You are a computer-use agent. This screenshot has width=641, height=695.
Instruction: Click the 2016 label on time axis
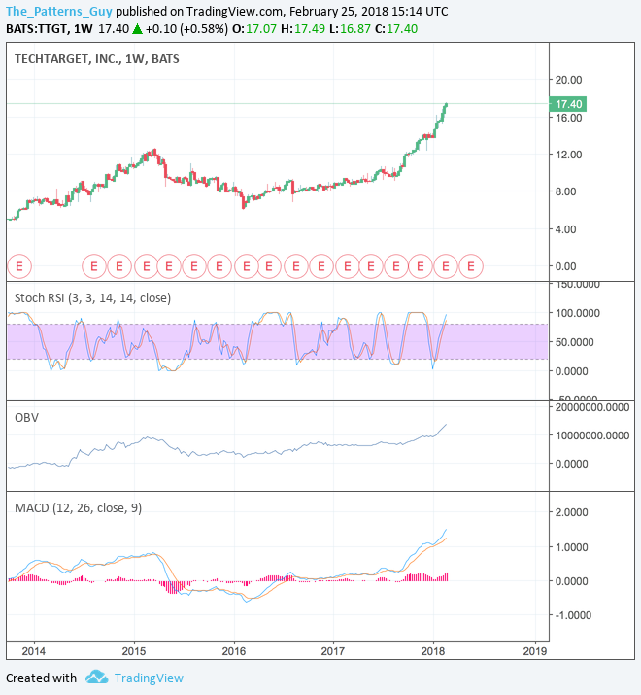[234, 651]
